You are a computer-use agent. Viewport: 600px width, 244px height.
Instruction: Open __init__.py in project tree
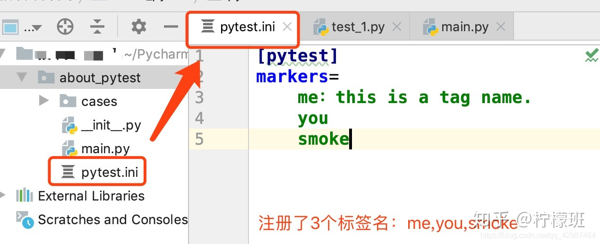point(111,125)
